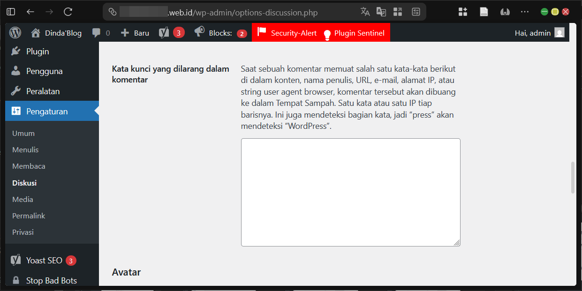Open the Hai, admin account link
Viewport: 582px width, 291px height.
[x=533, y=33]
